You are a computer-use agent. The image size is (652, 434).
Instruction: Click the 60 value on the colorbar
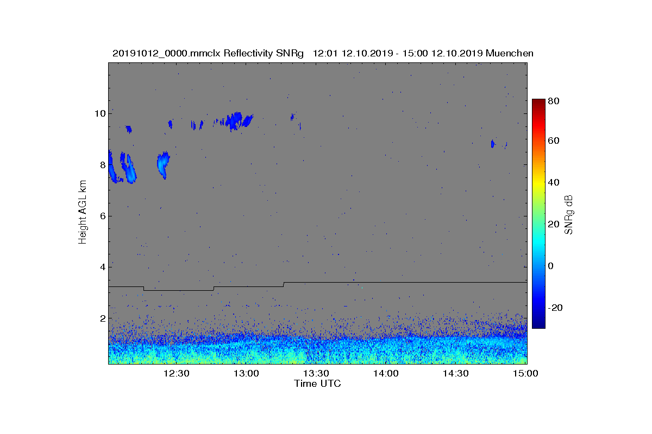(555, 141)
